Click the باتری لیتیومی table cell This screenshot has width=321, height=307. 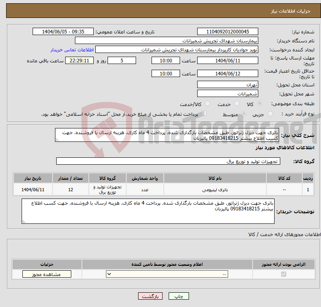click(215, 190)
